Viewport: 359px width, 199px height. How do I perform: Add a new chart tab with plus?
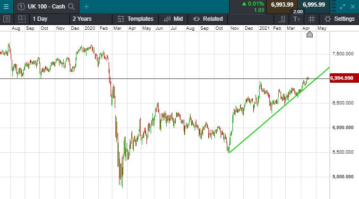pos(86,6)
